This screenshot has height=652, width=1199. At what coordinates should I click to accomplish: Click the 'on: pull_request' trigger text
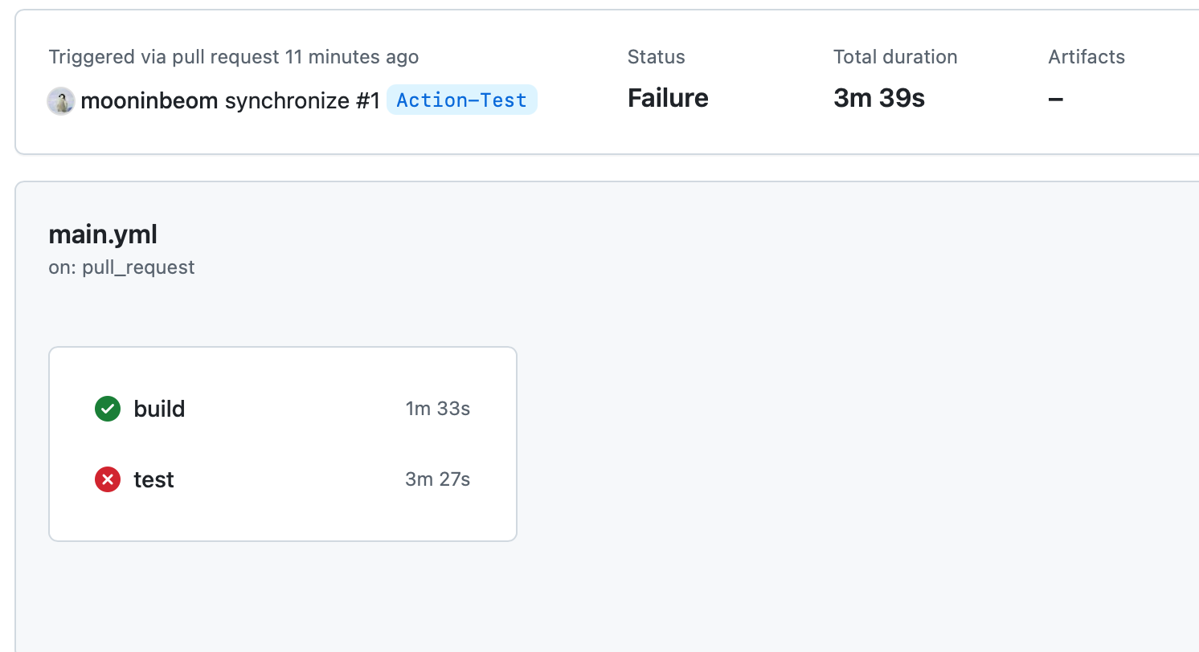pyautogui.click(x=121, y=267)
